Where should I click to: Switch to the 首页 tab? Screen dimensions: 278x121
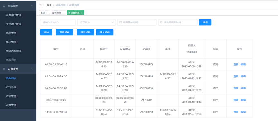(44, 13)
